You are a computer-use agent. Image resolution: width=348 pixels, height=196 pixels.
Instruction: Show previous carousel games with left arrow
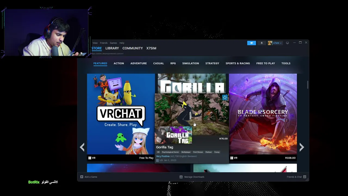pyautogui.click(x=82, y=147)
